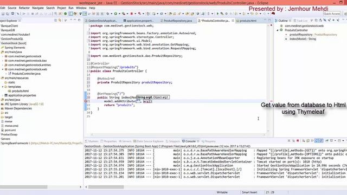347x195 pixels.
Task: Click the red Spring toolbar icon
Action: point(273,14)
